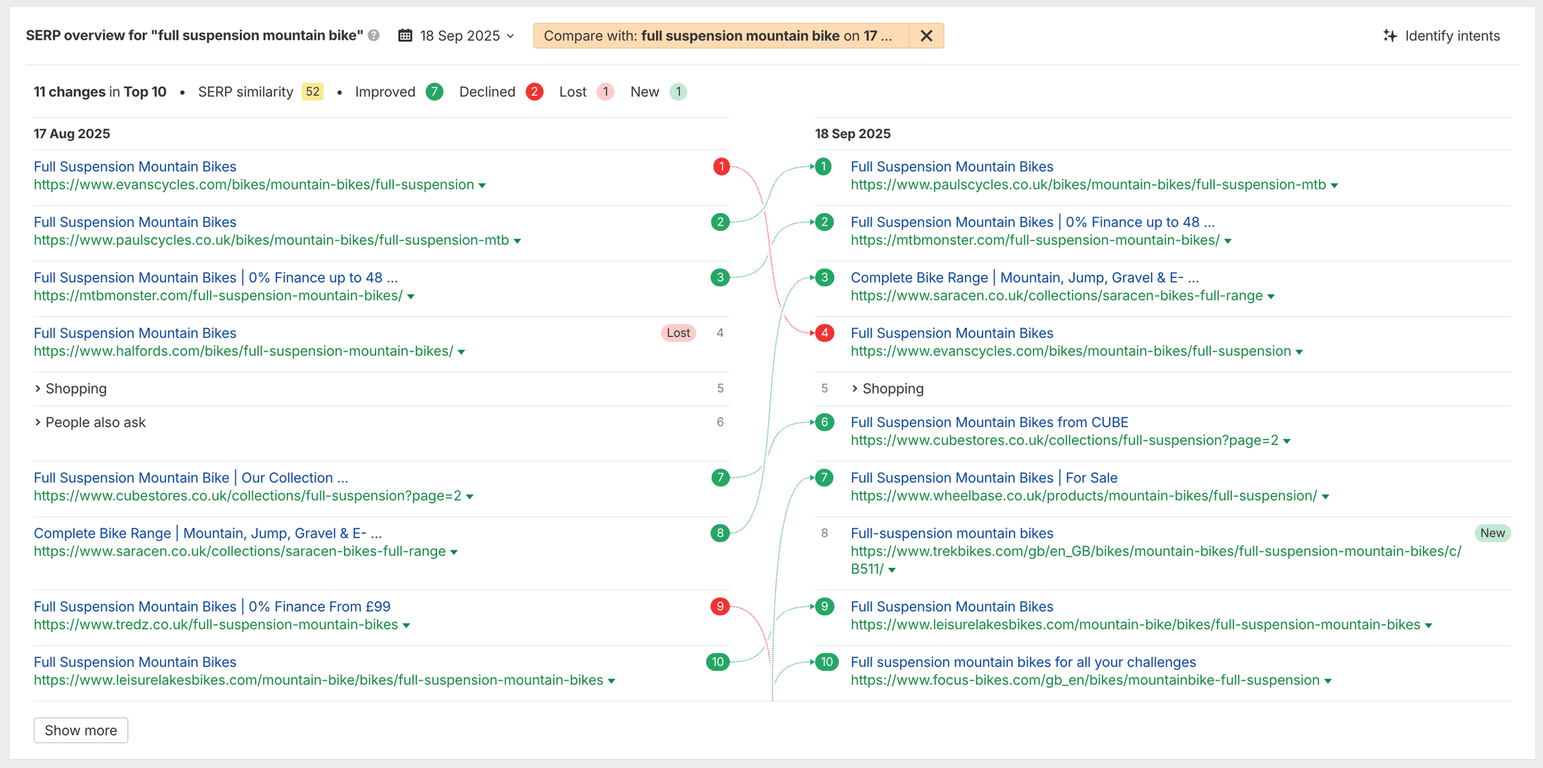Image resolution: width=1543 pixels, height=768 pixels.
Task: Open the Full Suspension Mountain Bikes from CUBE link
Action: pyautogui.click(x=989, y=423)
